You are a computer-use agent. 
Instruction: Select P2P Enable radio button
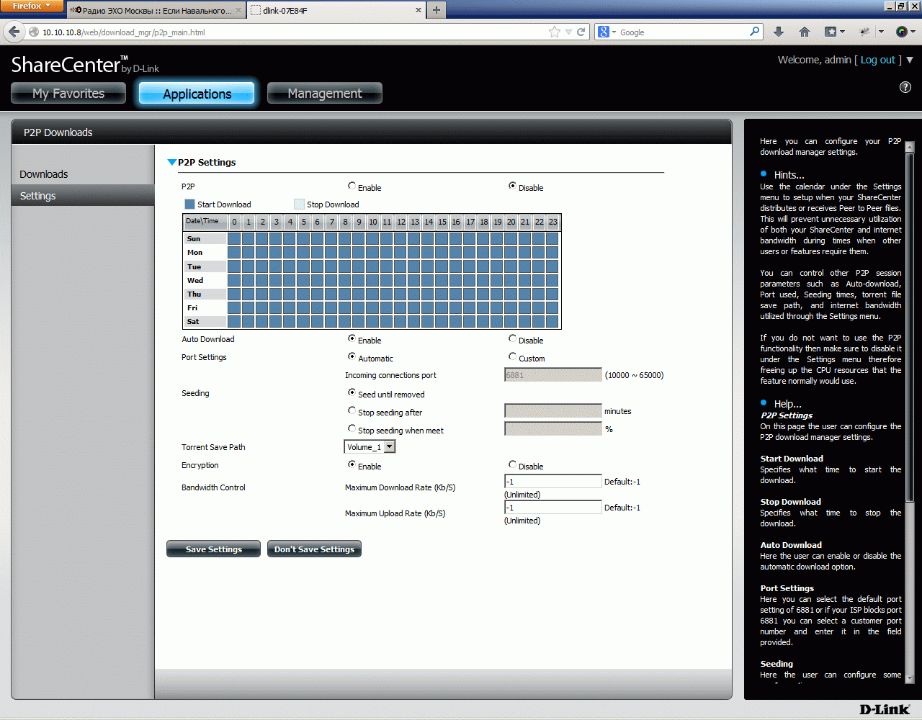pyautogui.click(x=352, y=186)
